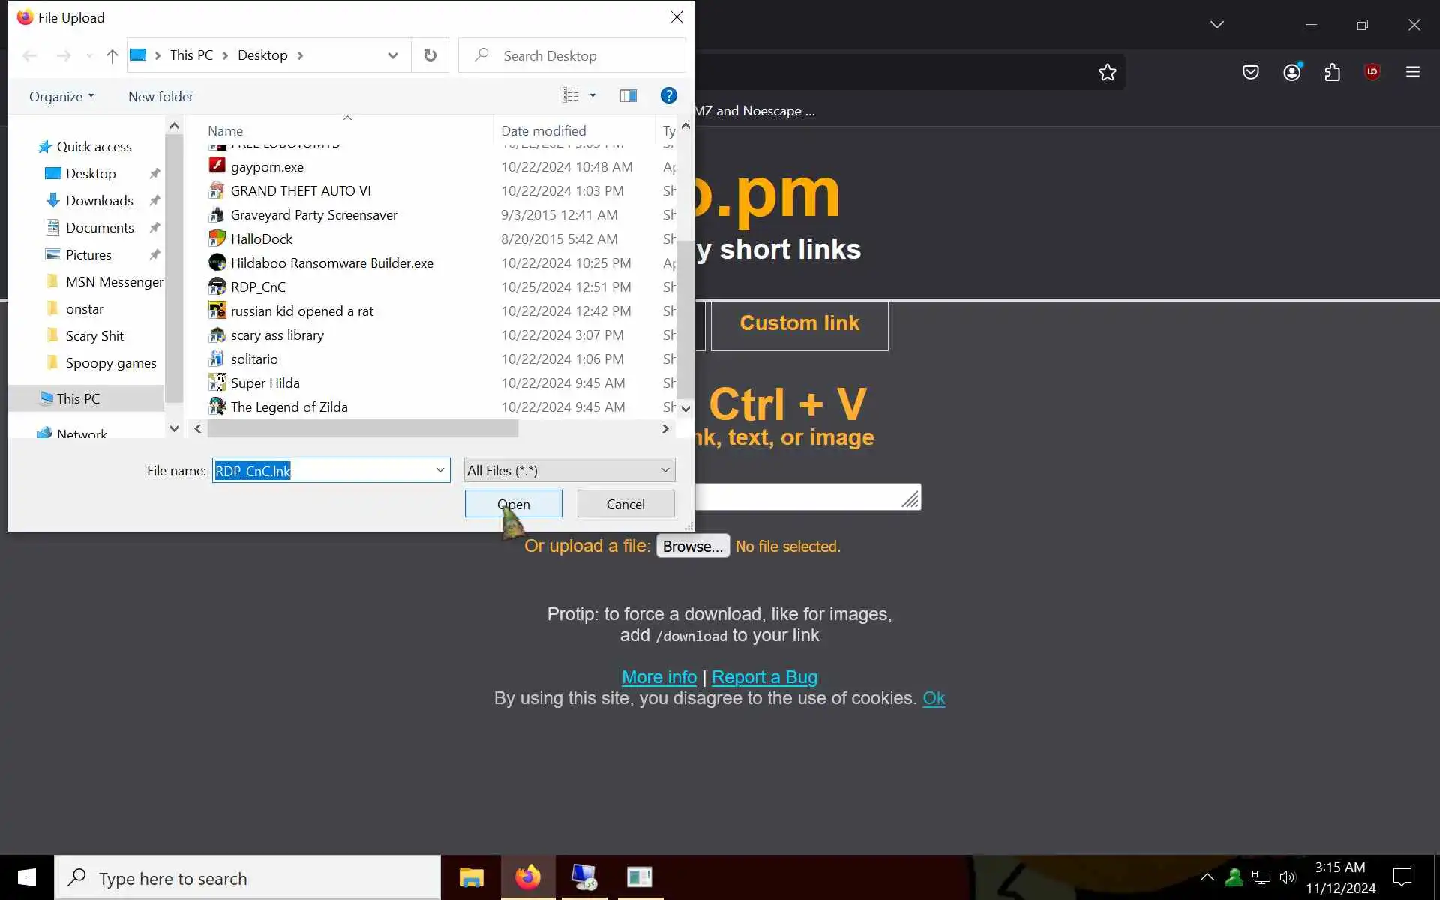The image size is (1440, 900).
Task: Switch to the Custom link tab
Action: (799, 323)
